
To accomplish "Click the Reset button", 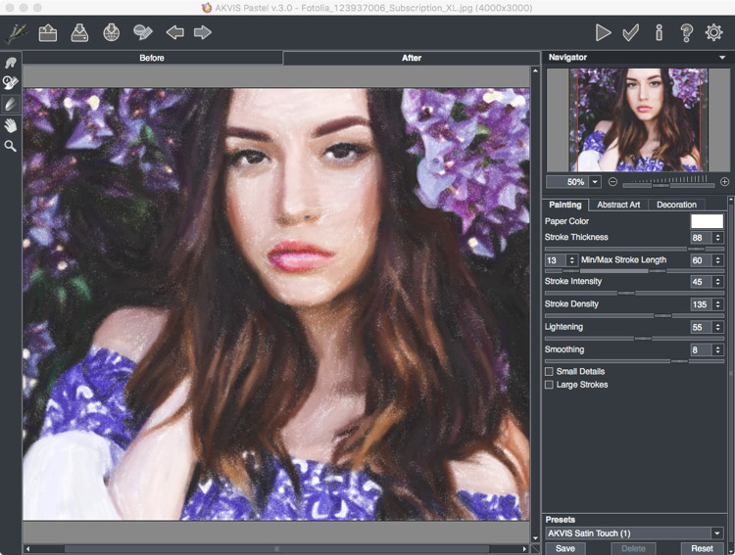I will tap(702, 548).
